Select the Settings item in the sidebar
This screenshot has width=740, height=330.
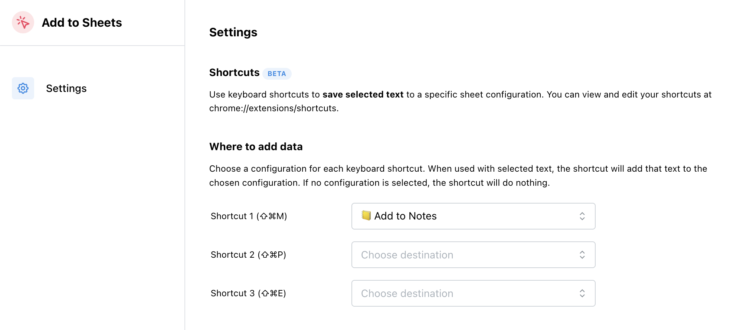(66, 88)
